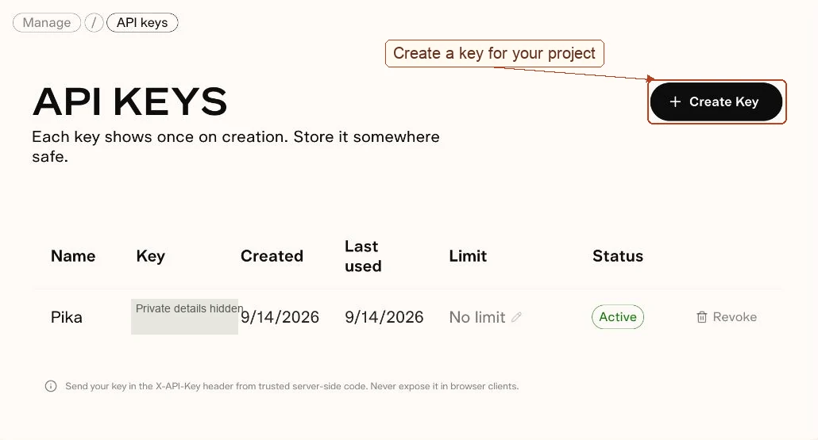Click the Pika name cell

click(x=67, y=317)
